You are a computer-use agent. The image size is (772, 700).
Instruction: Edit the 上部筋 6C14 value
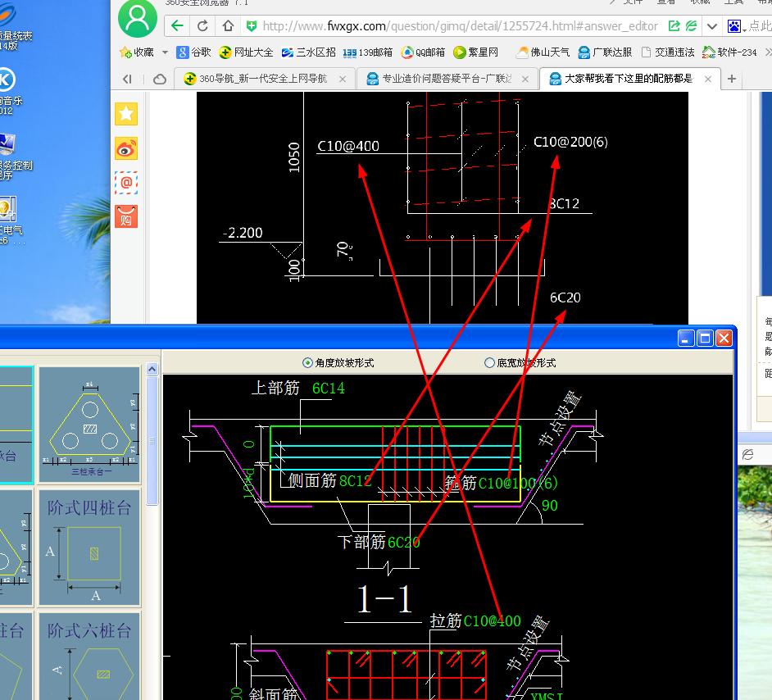[x=329, y=389]
